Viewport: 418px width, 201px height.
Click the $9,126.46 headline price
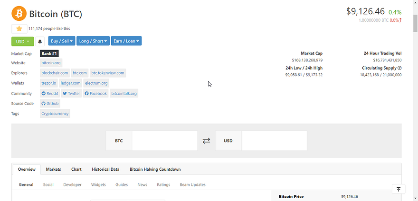(365, 11)
